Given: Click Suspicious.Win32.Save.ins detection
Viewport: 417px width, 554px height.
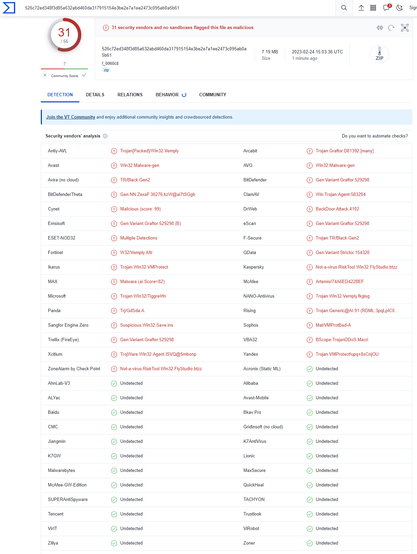Looking at the screenshot, I should coord(146,325).
